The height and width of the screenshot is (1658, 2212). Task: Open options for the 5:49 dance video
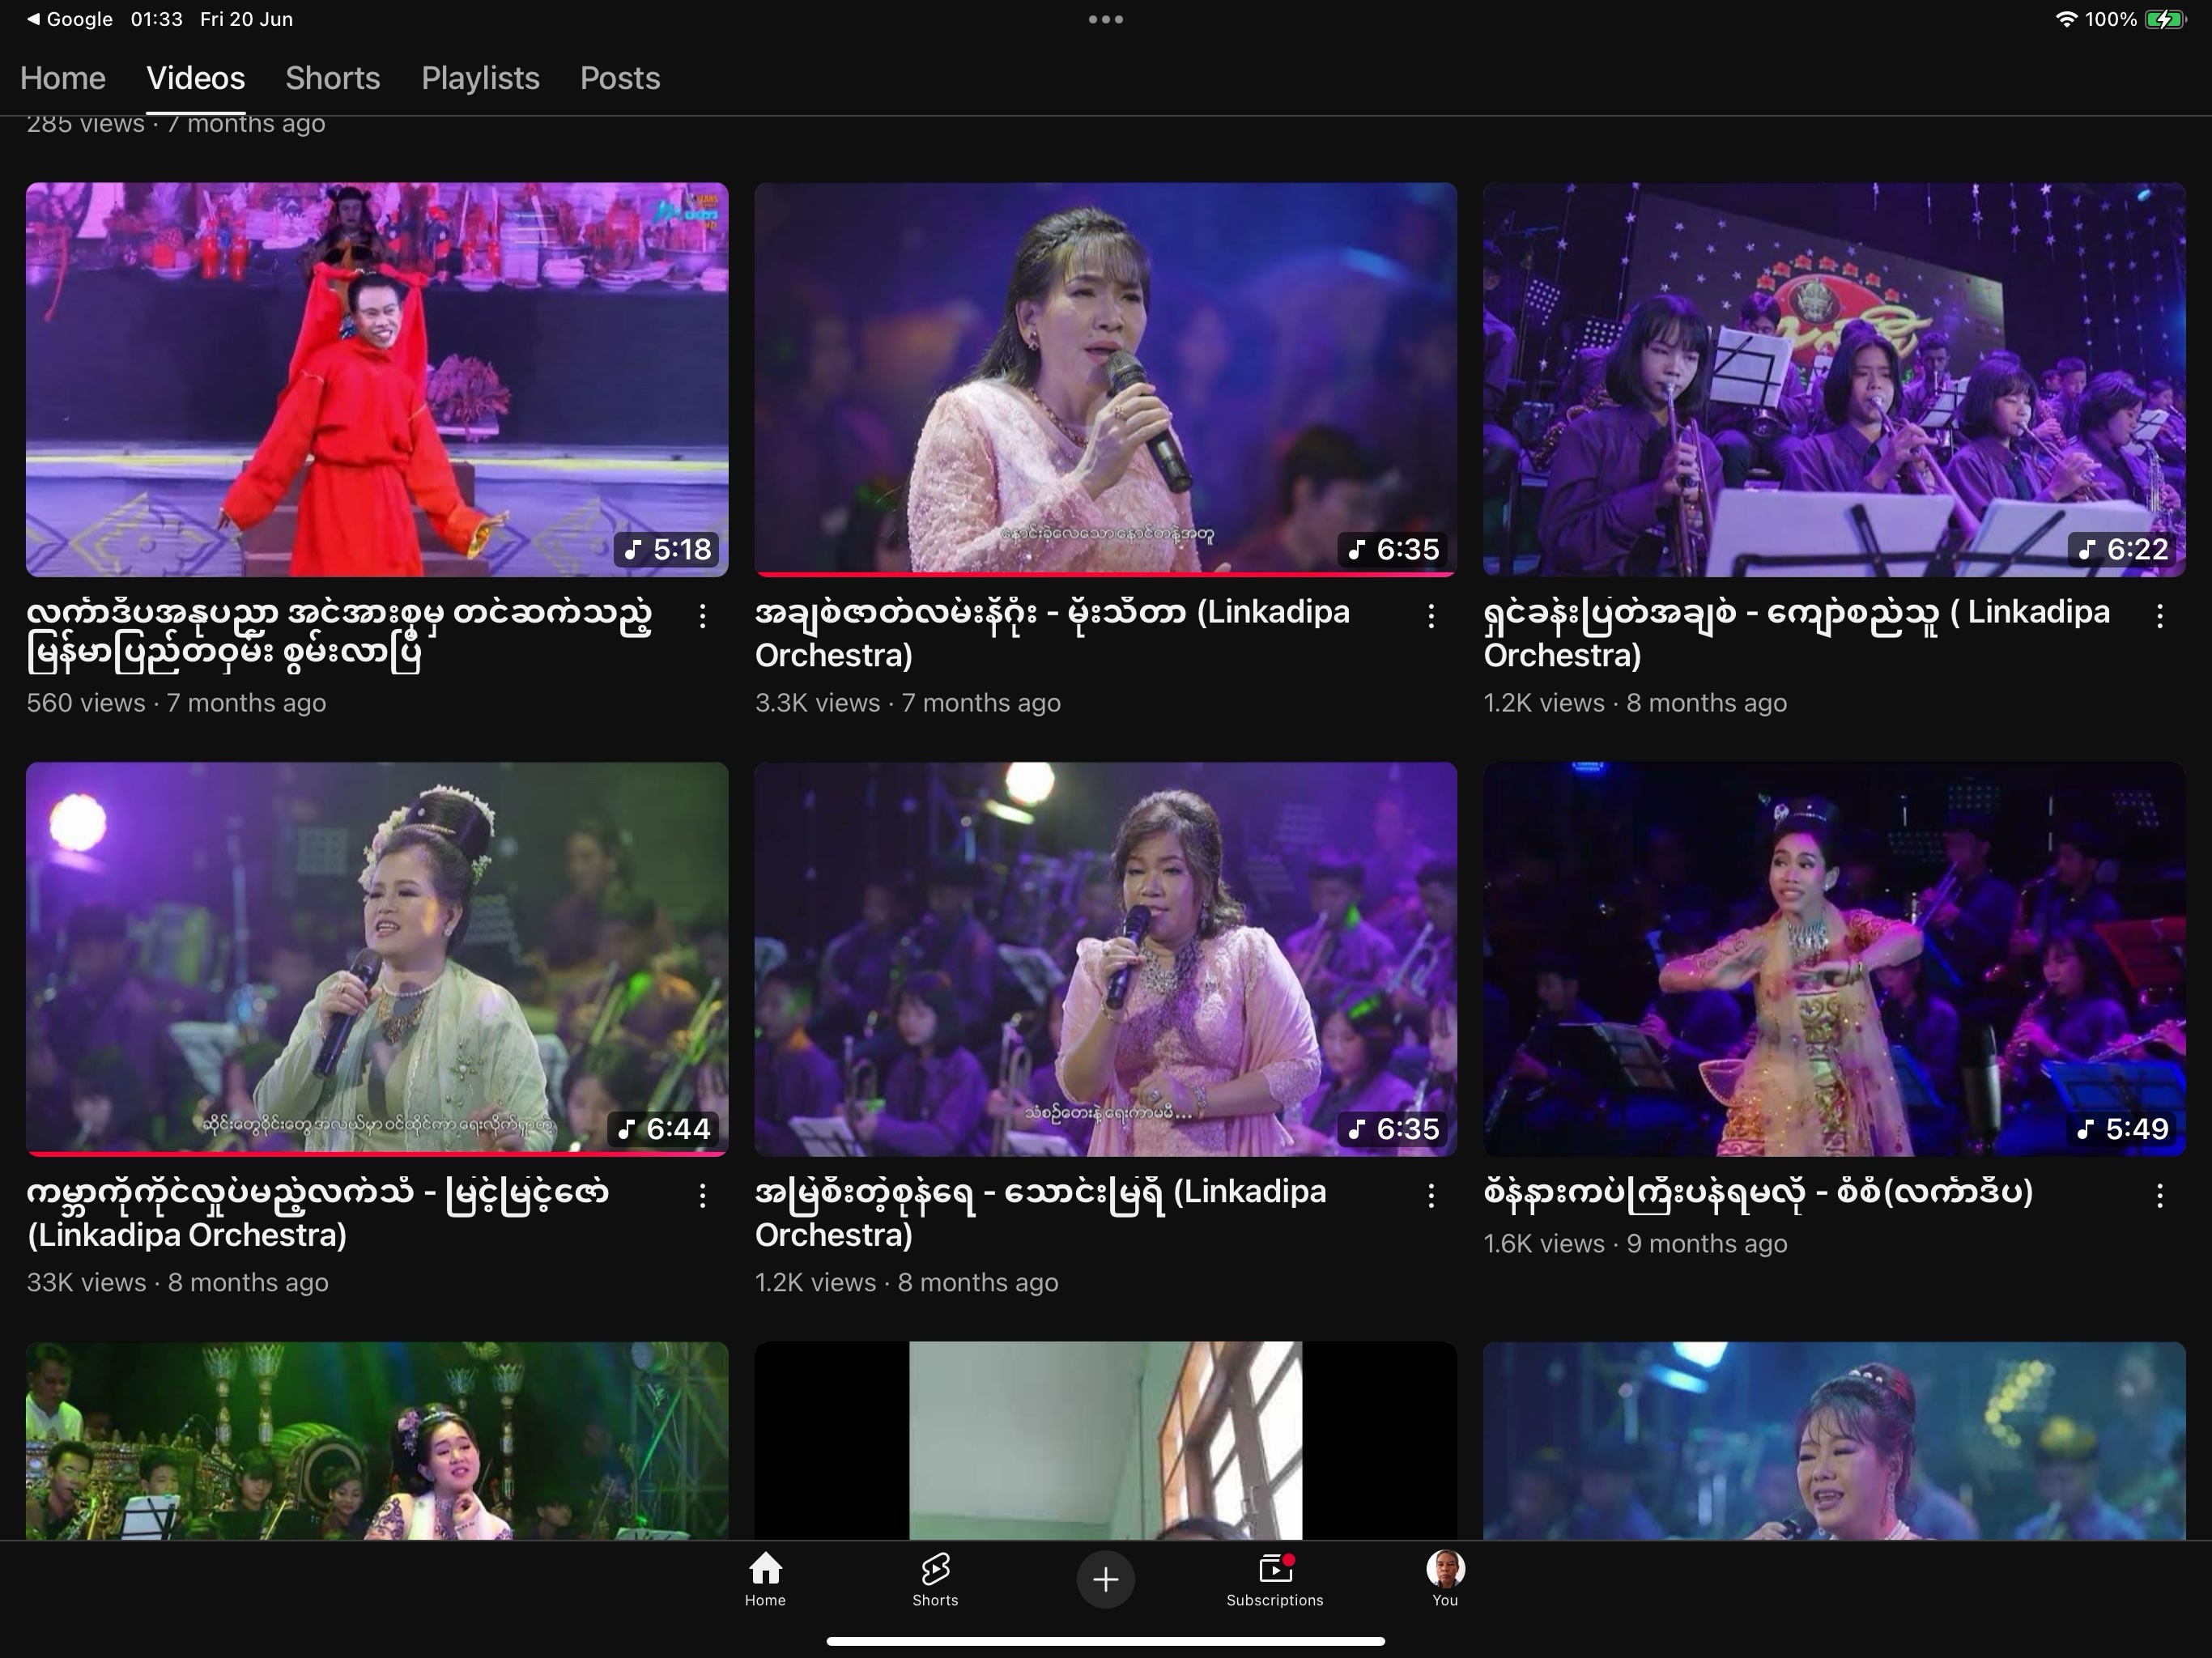2160,1195
